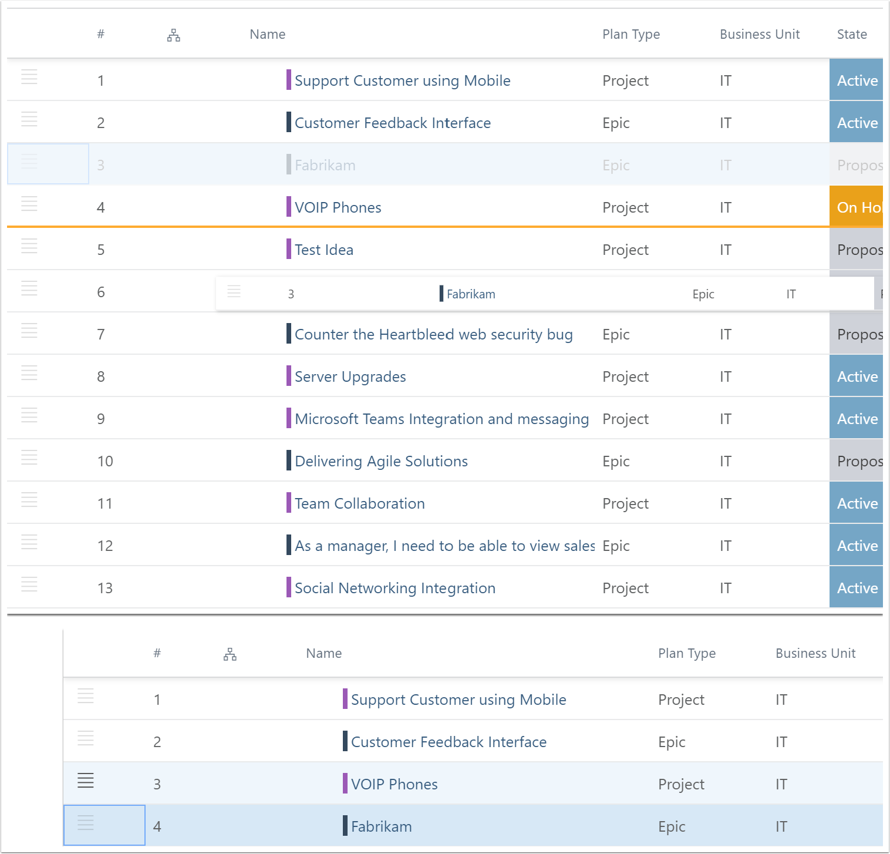Click drag handle on floating dragged Fabrikam row
This screenshot has width=890, height=854.
tap(234, 291)
